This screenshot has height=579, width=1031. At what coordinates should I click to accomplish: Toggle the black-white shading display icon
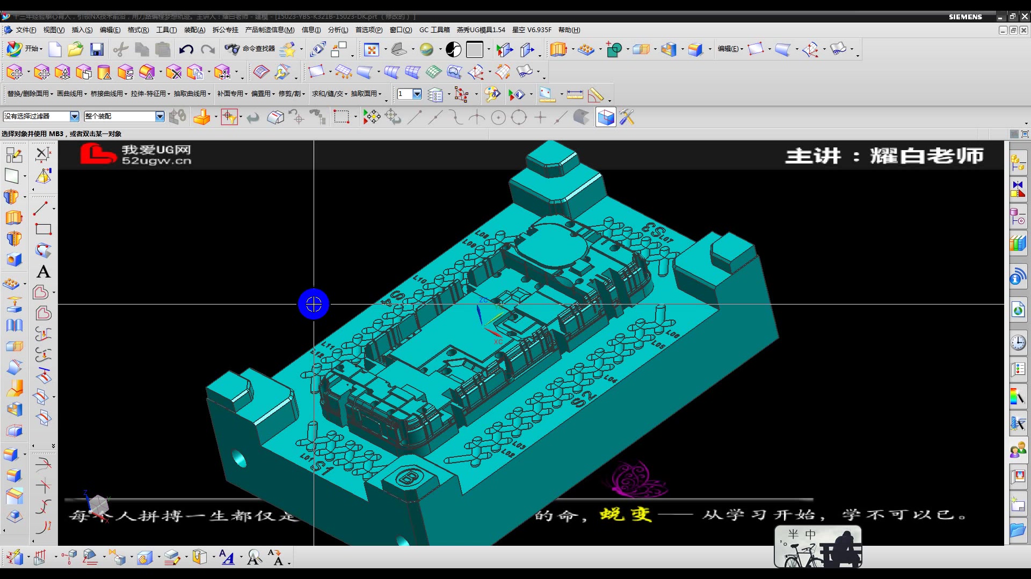[453, 50]
